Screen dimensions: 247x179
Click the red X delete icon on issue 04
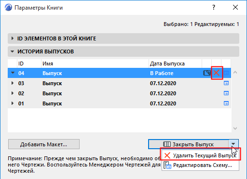pyautogui.click(x=217, y=73)
